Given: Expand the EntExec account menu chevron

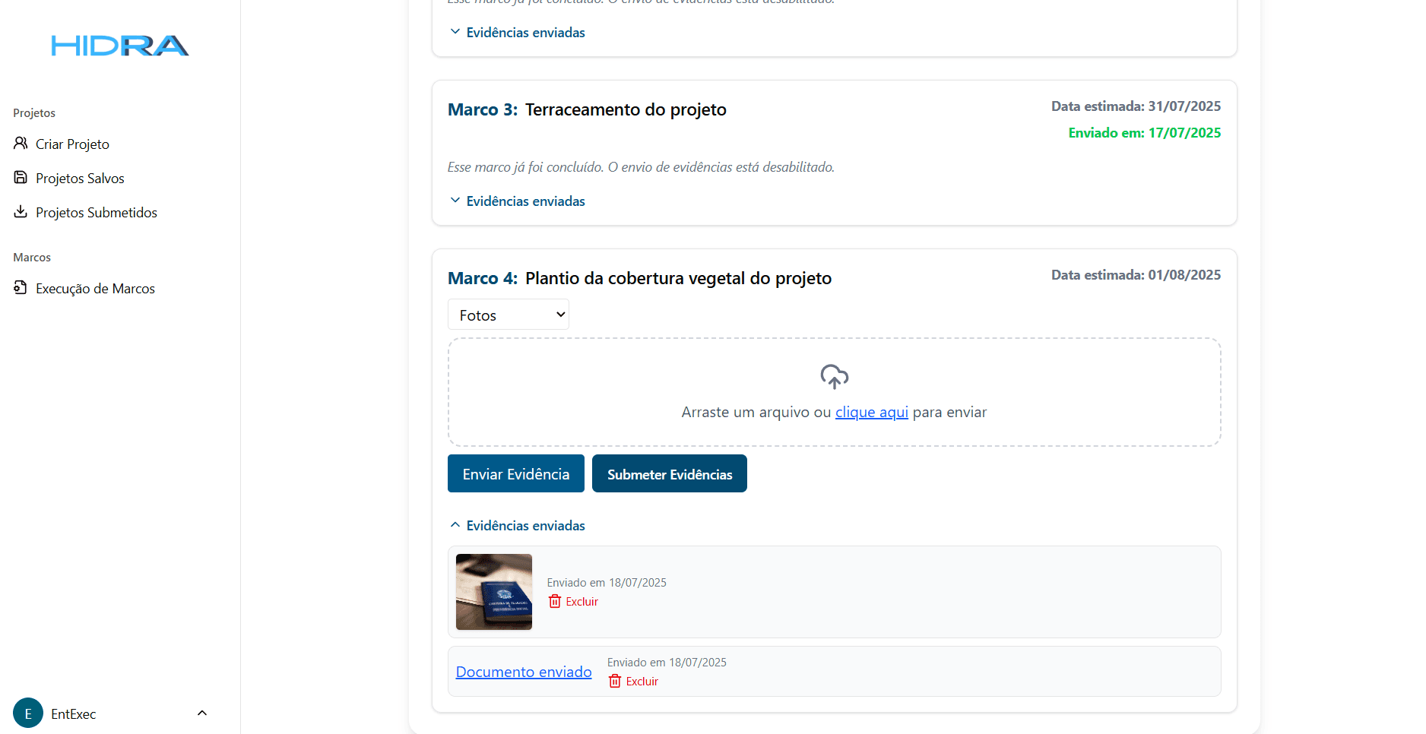Looking at the screenshot, I should (202, 713).
